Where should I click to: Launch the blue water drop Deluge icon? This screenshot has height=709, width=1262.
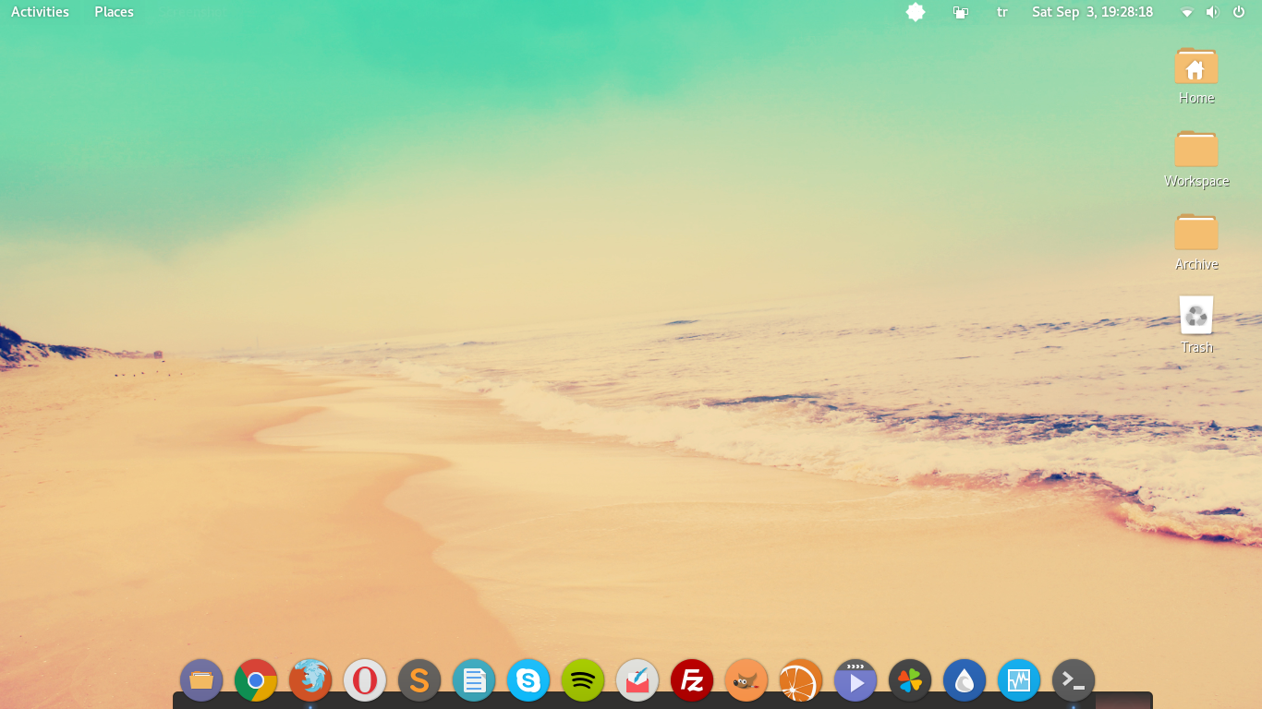click(x=965, y=680)
